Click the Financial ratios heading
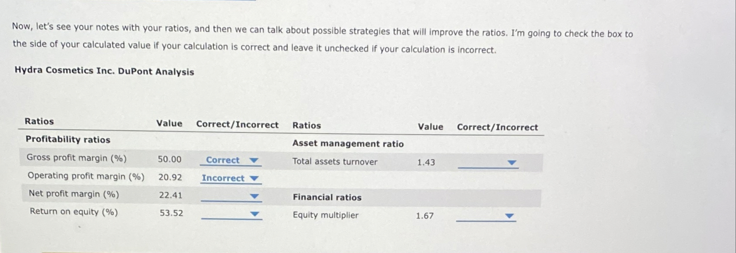 327,197
